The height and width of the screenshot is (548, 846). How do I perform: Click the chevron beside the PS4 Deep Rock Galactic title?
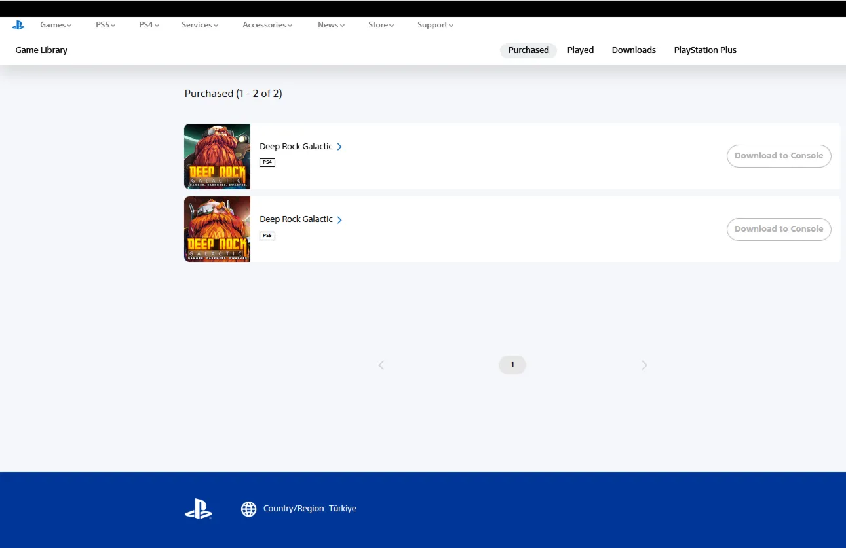[339, 147]
